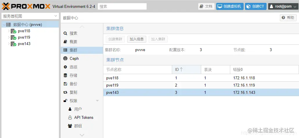
Task: Click the 创建CT button
Action: [256, 6]
